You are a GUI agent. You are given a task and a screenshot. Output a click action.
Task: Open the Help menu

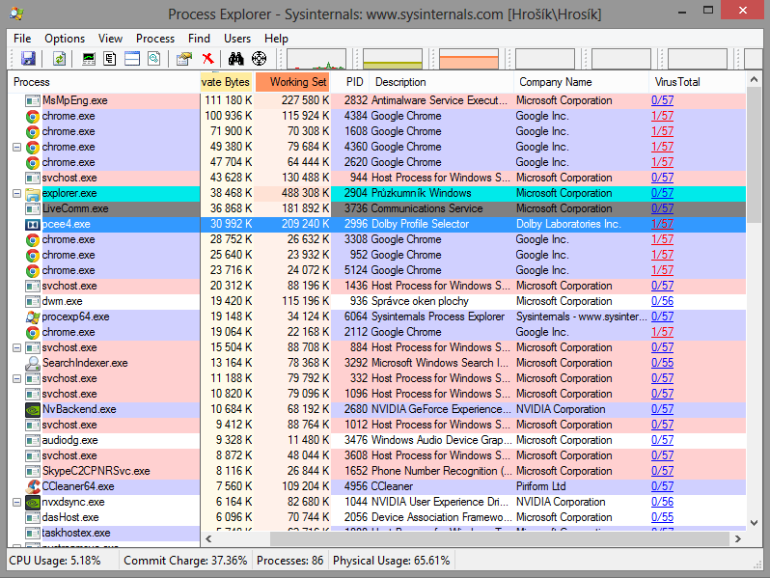(276, 39)
